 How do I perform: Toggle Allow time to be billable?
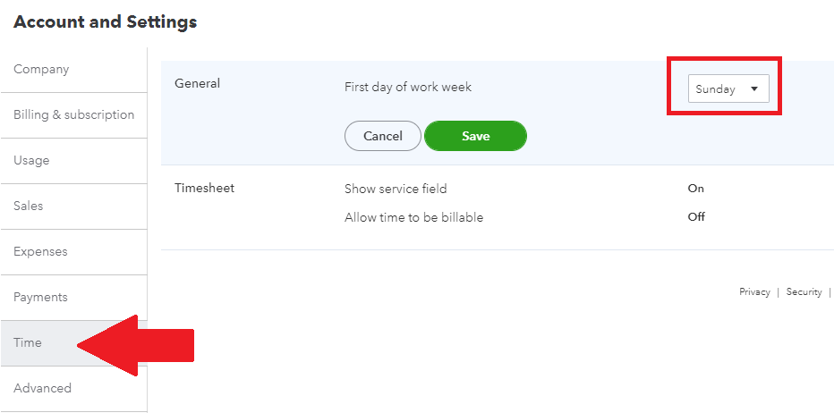tap(695, 217)
